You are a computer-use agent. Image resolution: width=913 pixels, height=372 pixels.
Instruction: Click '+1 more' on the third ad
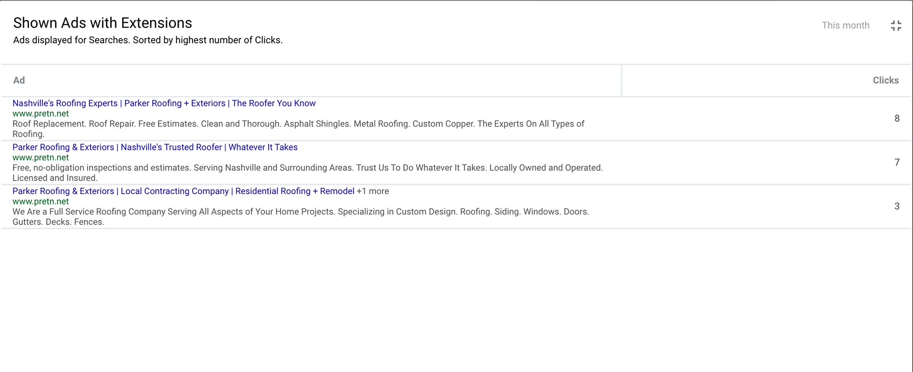[x=373, y=191]
